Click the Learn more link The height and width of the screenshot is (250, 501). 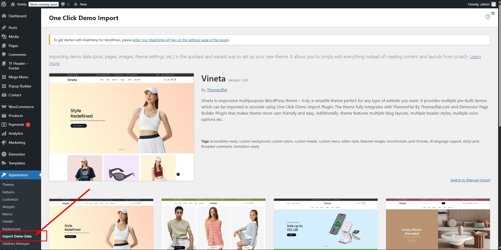pos(475,57)
